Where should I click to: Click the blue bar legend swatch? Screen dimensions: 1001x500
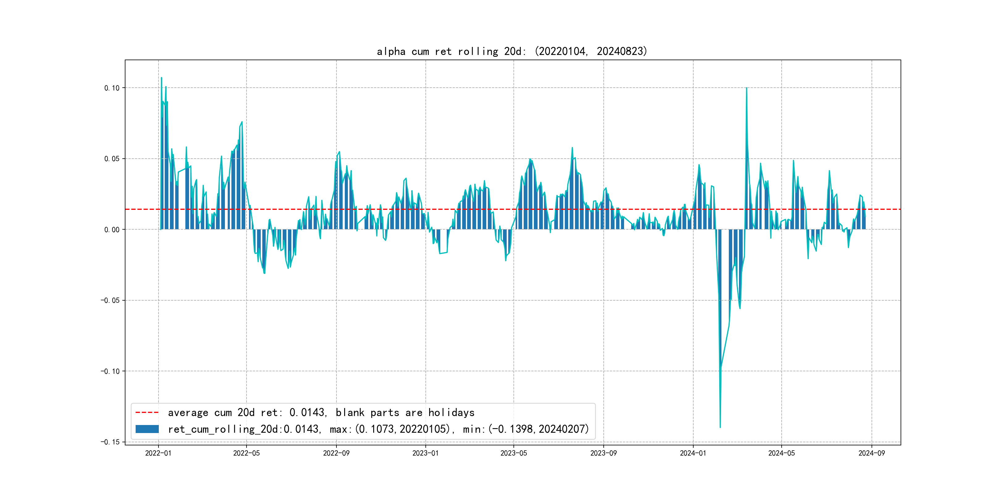tap(147, 429)
